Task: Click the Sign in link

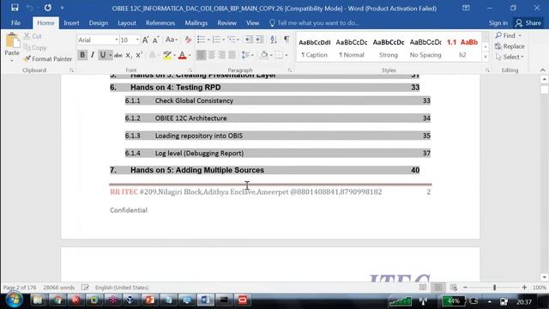Action: pos(498,23)
